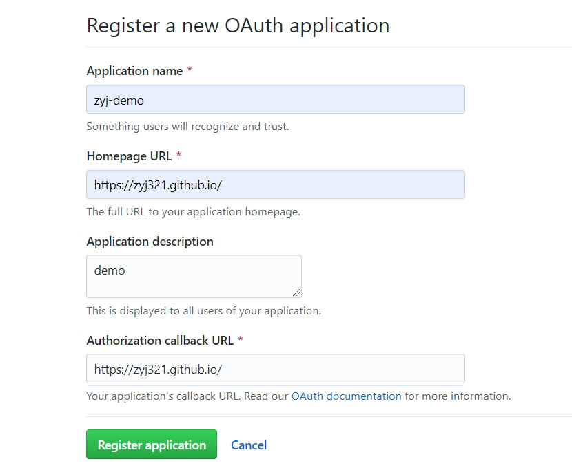Click the "Authorization callback URL" label
This screenshot has width=572, height=470.
[x=160, y=341]
